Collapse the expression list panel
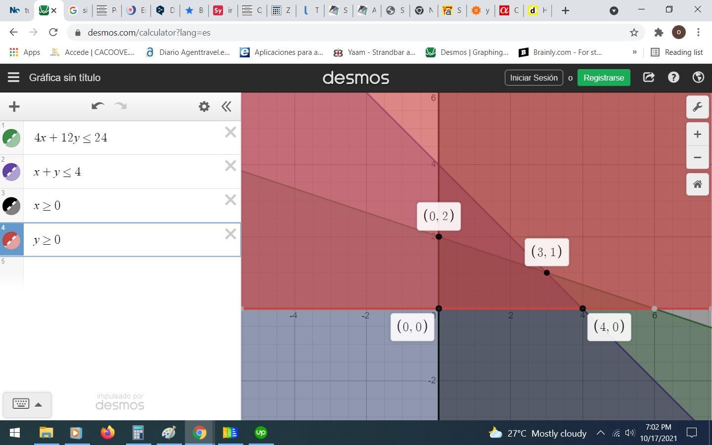This screenshot has width=712, height=445. tap(226, 106)
